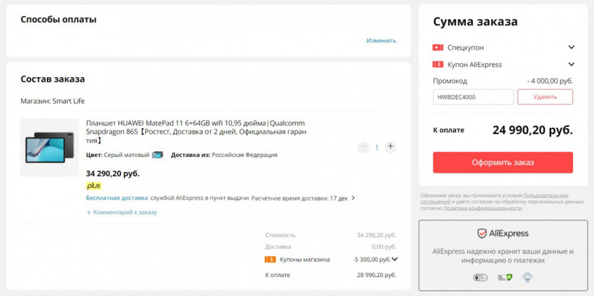The width and height of the screenshot is (594, 296).
Task: Open delivery time details arrow
Action: tap(353, 198)
